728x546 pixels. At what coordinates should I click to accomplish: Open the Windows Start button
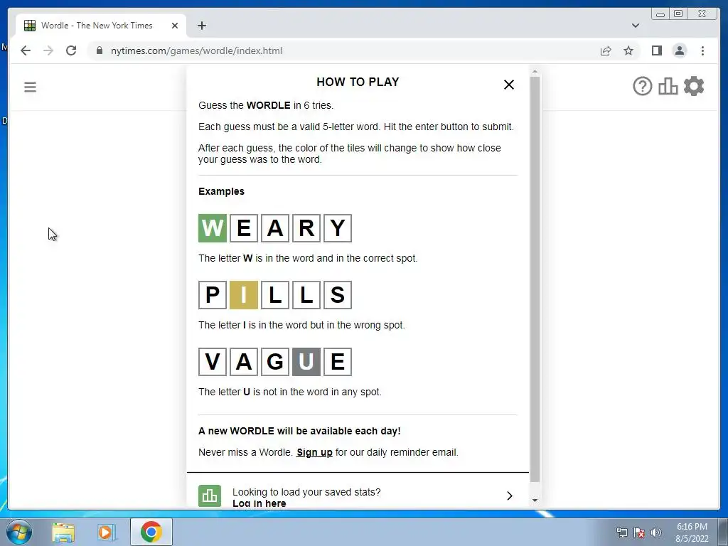pos(19,532)
